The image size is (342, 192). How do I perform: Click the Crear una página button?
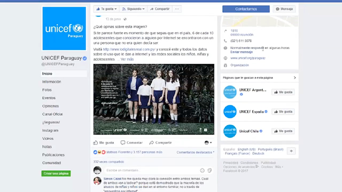[x=56, y=173]
